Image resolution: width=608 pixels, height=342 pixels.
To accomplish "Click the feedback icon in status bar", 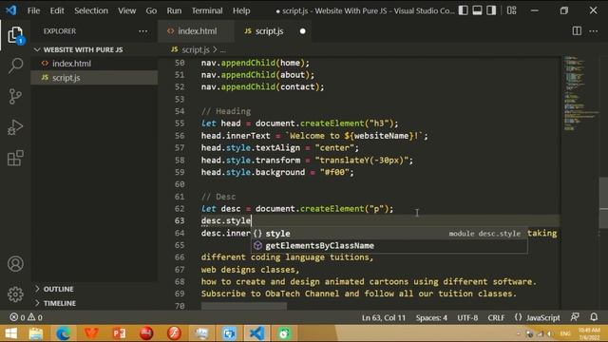I will tap(575, 317).
